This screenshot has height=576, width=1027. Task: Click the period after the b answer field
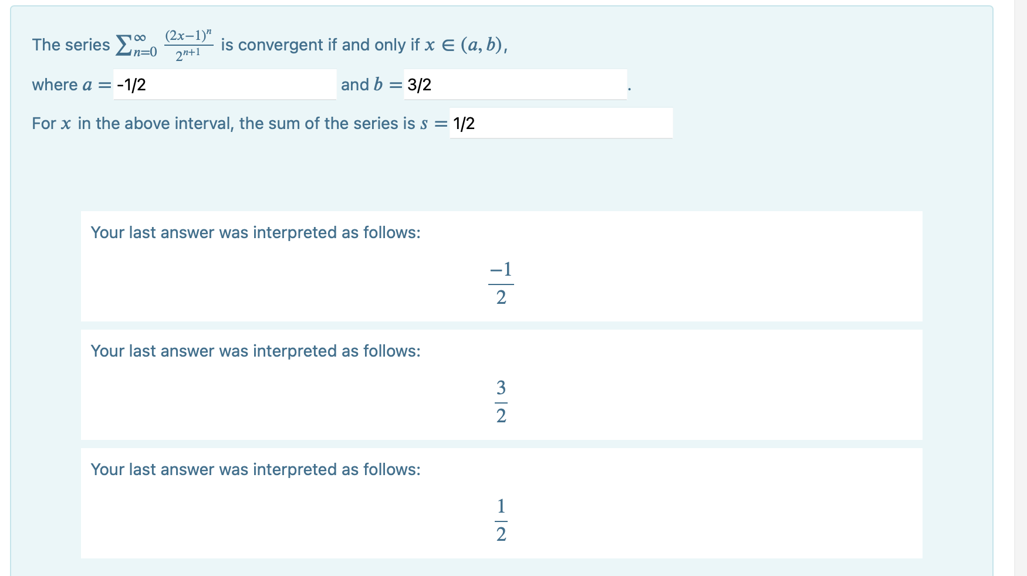tap(630, 88)
